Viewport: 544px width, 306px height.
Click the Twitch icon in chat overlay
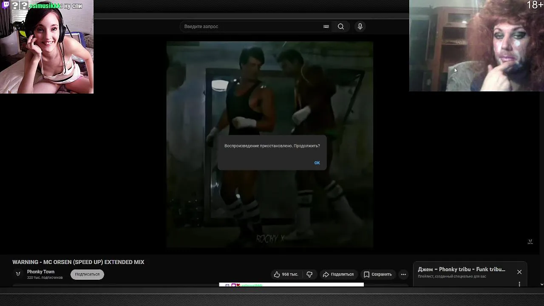click(5, 5)
